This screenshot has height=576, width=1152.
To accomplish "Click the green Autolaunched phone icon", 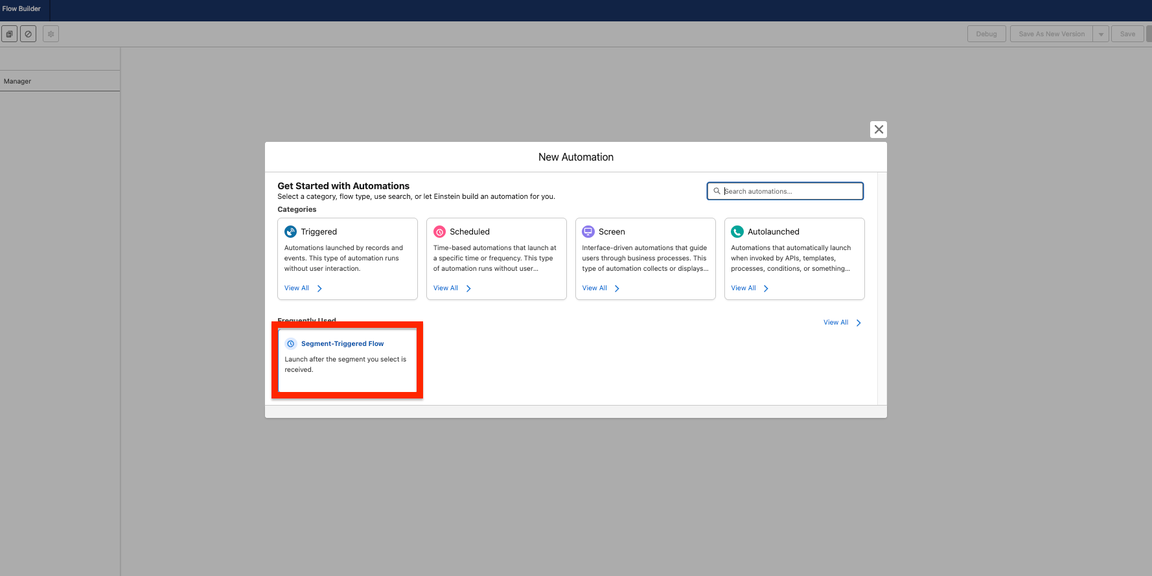I will pyautogui.click(x=737, y=232).
